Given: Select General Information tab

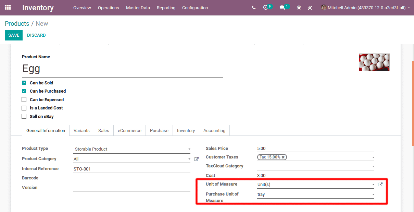Looking at the screenshot, I should (46, 130).
